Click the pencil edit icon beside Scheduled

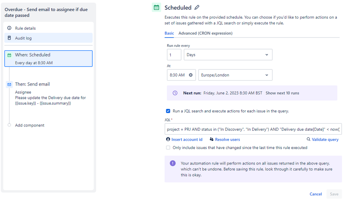(x=197, y=8)
